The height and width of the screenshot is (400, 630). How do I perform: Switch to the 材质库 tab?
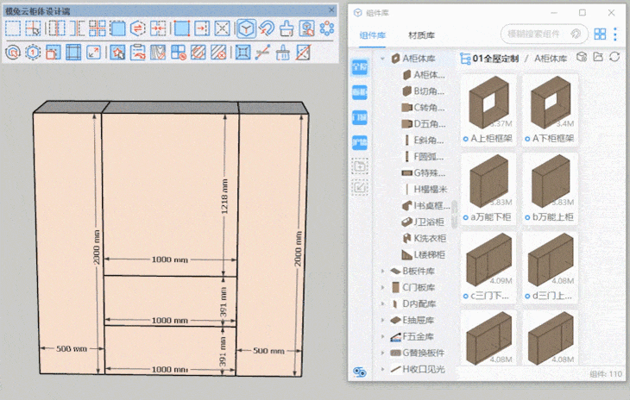coord(421,34)
